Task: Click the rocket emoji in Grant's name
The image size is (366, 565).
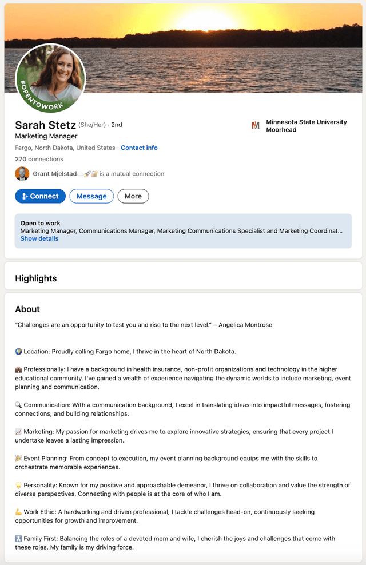Action: pyautogui.click(x=87, y=174)
